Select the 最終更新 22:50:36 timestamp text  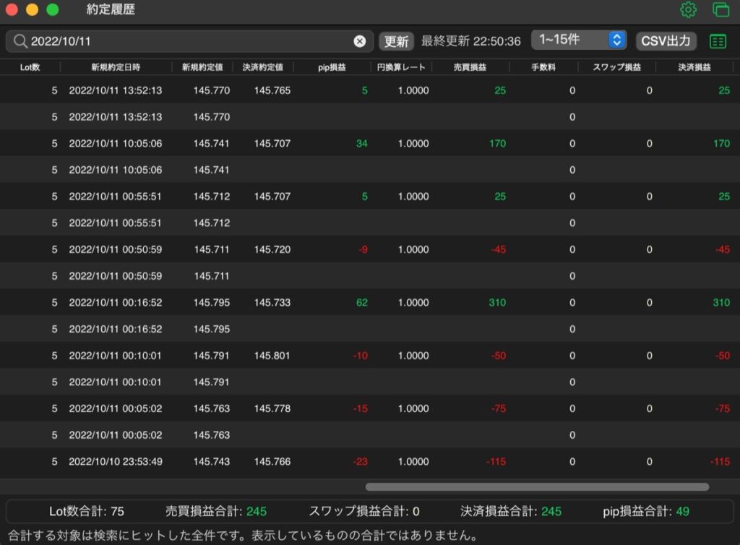pos(471,41)
